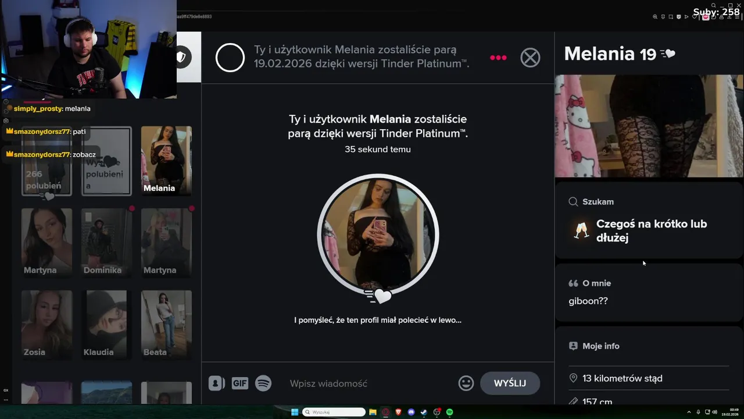Click the browser pin toolbar icon
The height and width of the screenshot is (419, 744).
[x=663, y=17]
